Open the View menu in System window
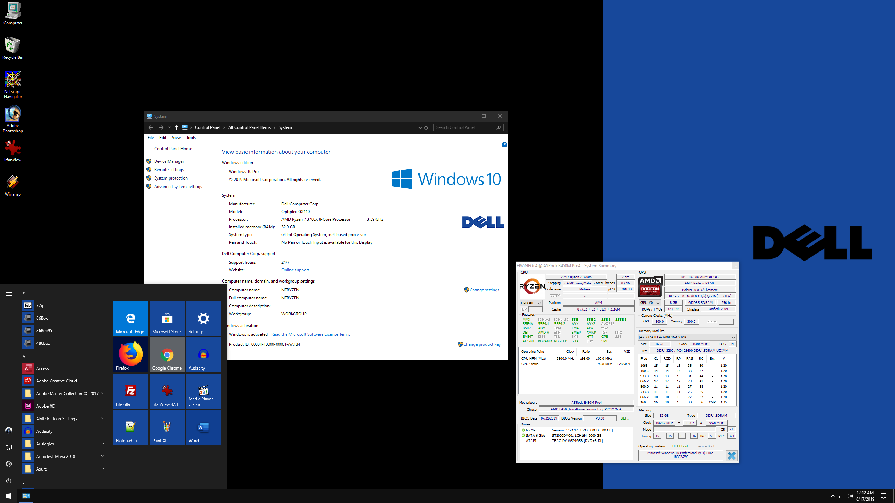The width and height of the screenshot is (895, 503). (176, 137)
